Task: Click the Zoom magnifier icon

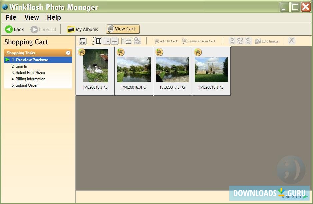Action: (137, 41)
